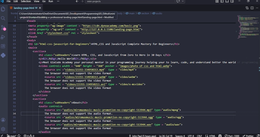
Task: Follow the audio .mp3 source link
Action: [x=108, y=110]
